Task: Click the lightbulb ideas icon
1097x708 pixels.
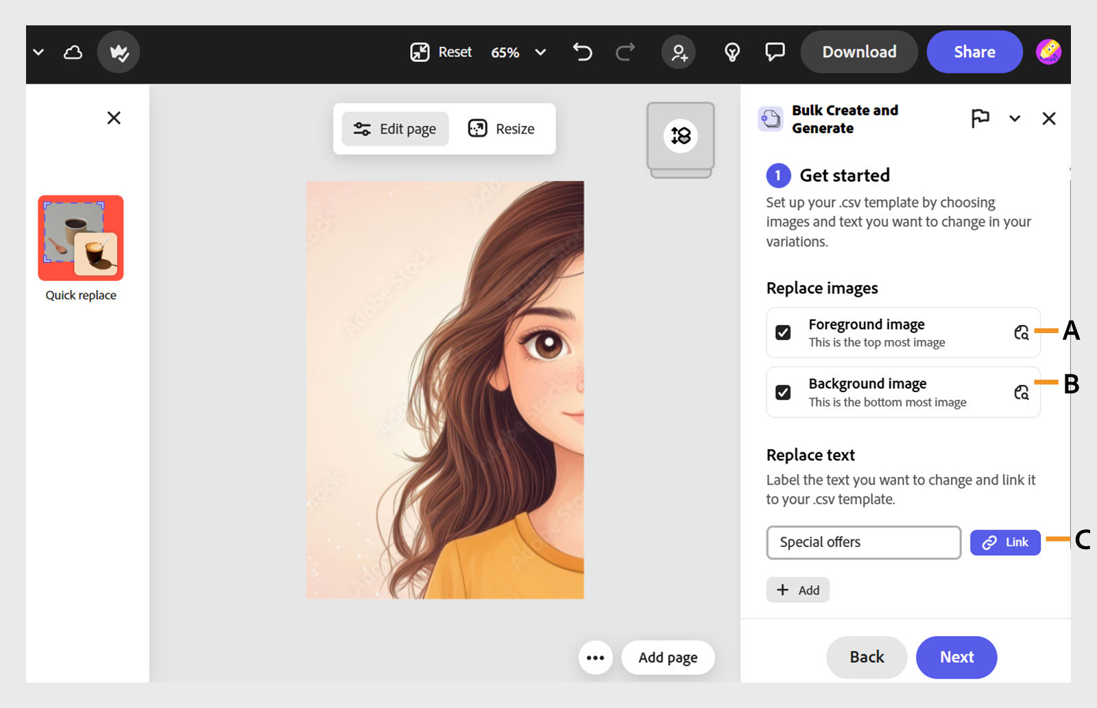Action: [x=732, y=52]
